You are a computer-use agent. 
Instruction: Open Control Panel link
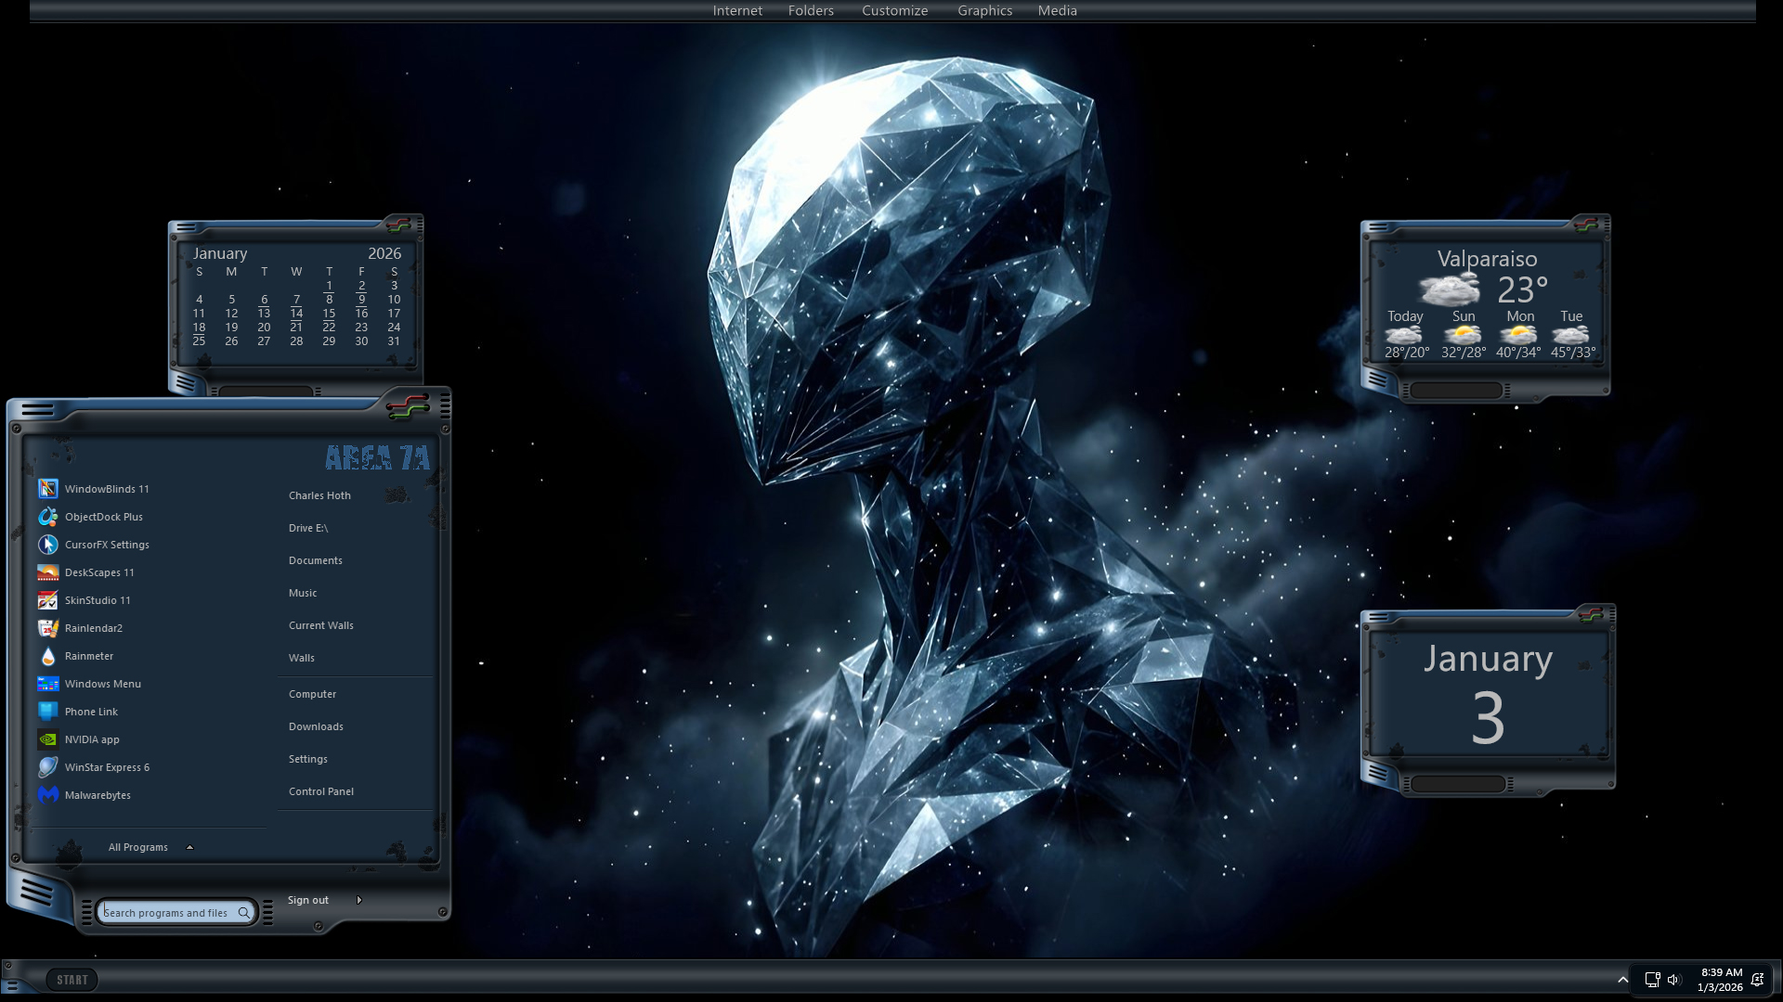[320, 791]
